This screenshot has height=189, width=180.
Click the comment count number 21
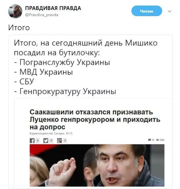pos(153,140)
